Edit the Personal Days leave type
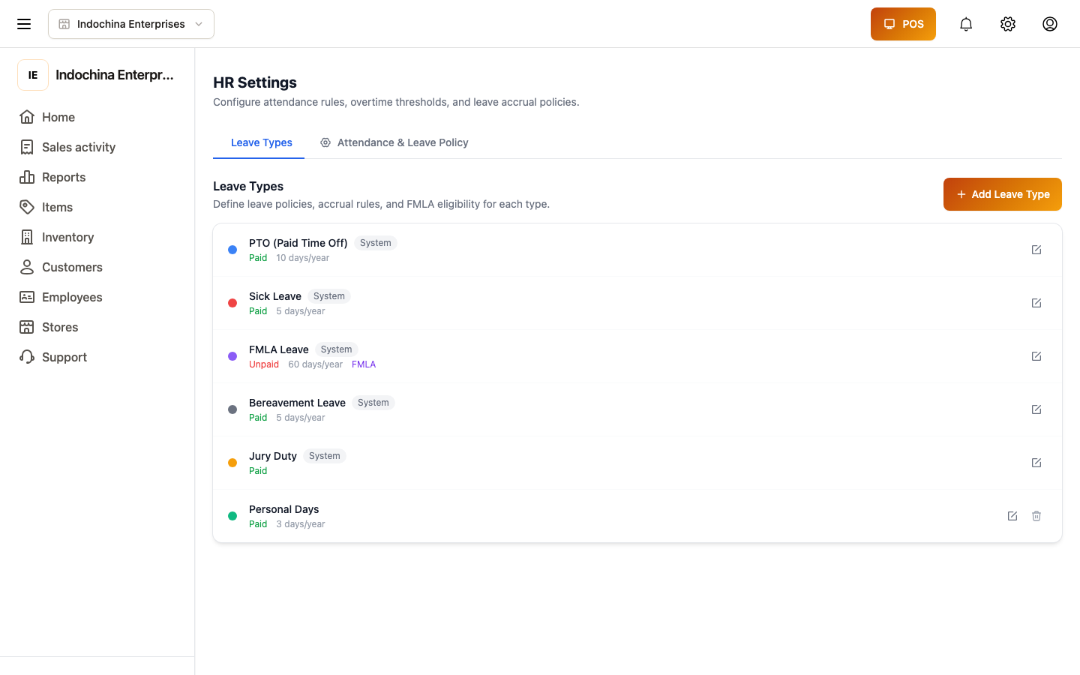Viewport: 1080px width, 675px height. pyautogui.click(x=1012, y=516)
